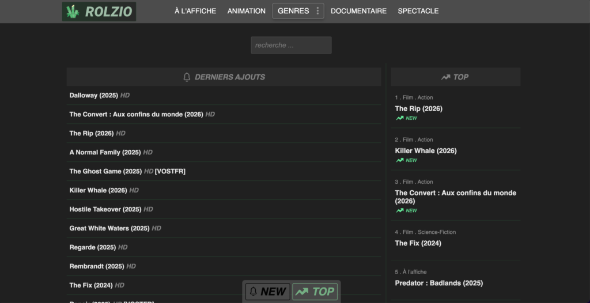This screenshot has width=590, height=303.
Task: Navigate to the SPECTACLE page
Action: coord(418,11)
